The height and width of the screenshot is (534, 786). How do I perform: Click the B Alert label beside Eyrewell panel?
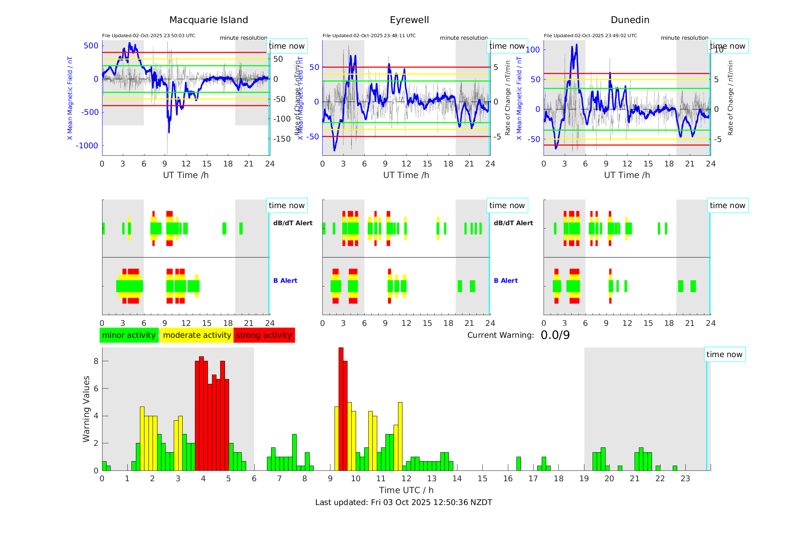pos(506,281)
